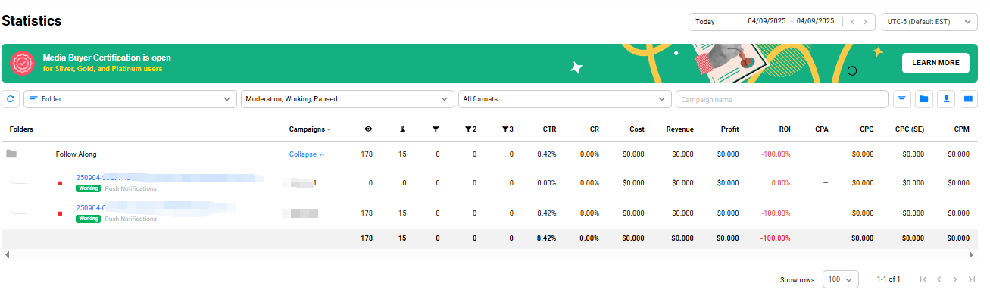Sort by the user clicks column icon

point(402,129)
